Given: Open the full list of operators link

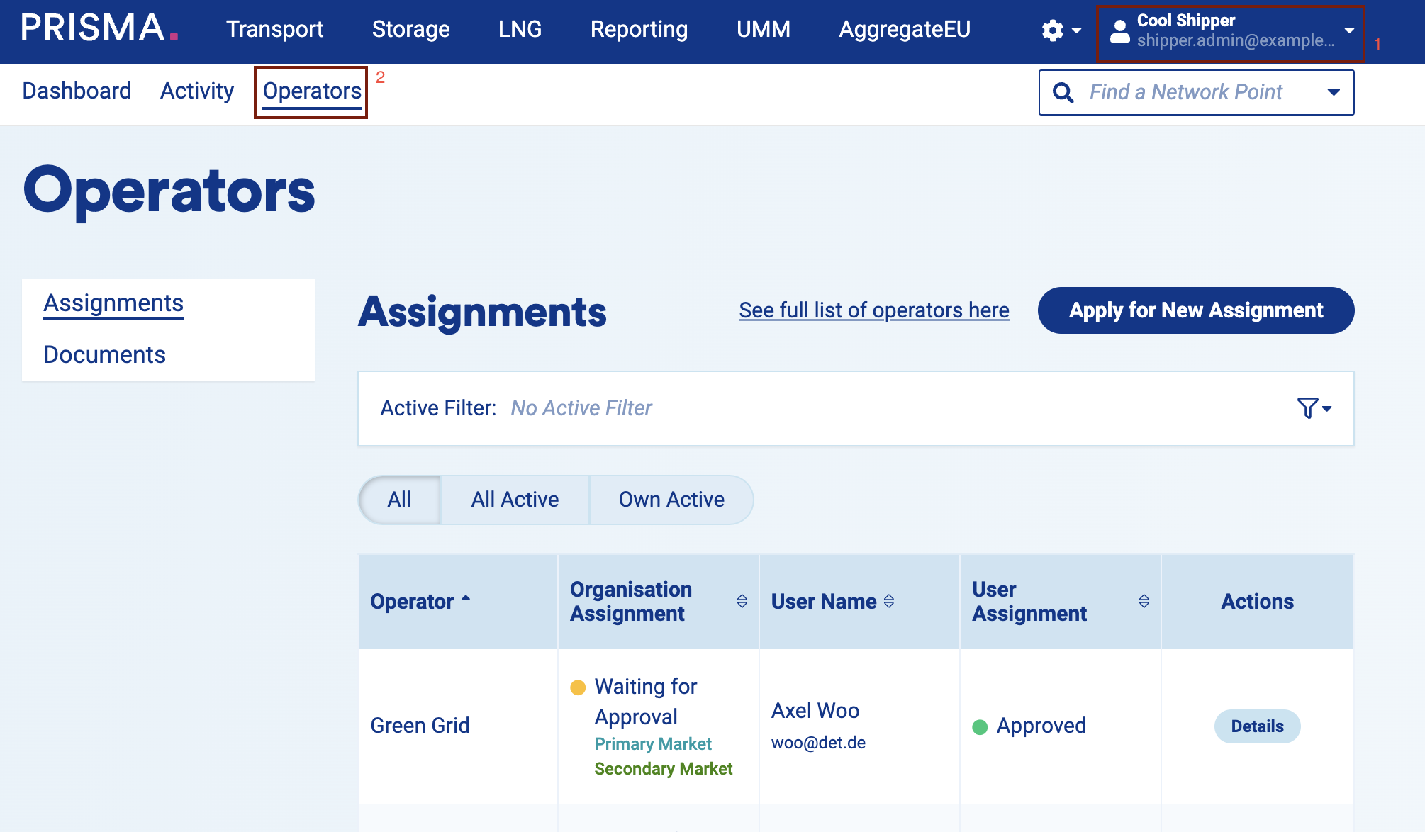Looking at the screenshot, I should (x=873, y=310).
